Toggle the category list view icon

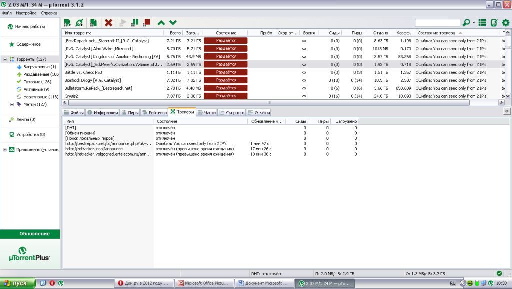(482, 23)
